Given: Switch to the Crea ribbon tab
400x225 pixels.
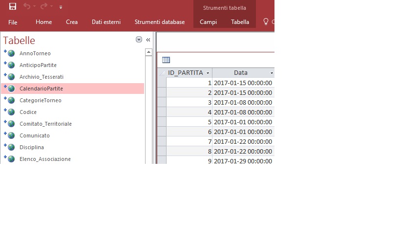Looking at the screenshot, I should click(x=72, y=22).
